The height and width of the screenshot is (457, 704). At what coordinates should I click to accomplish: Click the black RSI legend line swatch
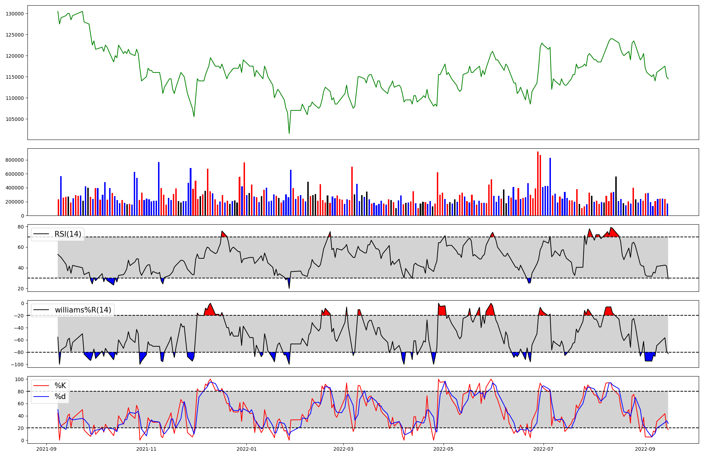tap(41, 234)
